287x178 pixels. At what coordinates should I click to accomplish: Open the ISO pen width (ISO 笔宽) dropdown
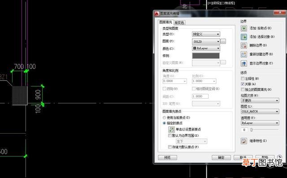pos(206,104)
